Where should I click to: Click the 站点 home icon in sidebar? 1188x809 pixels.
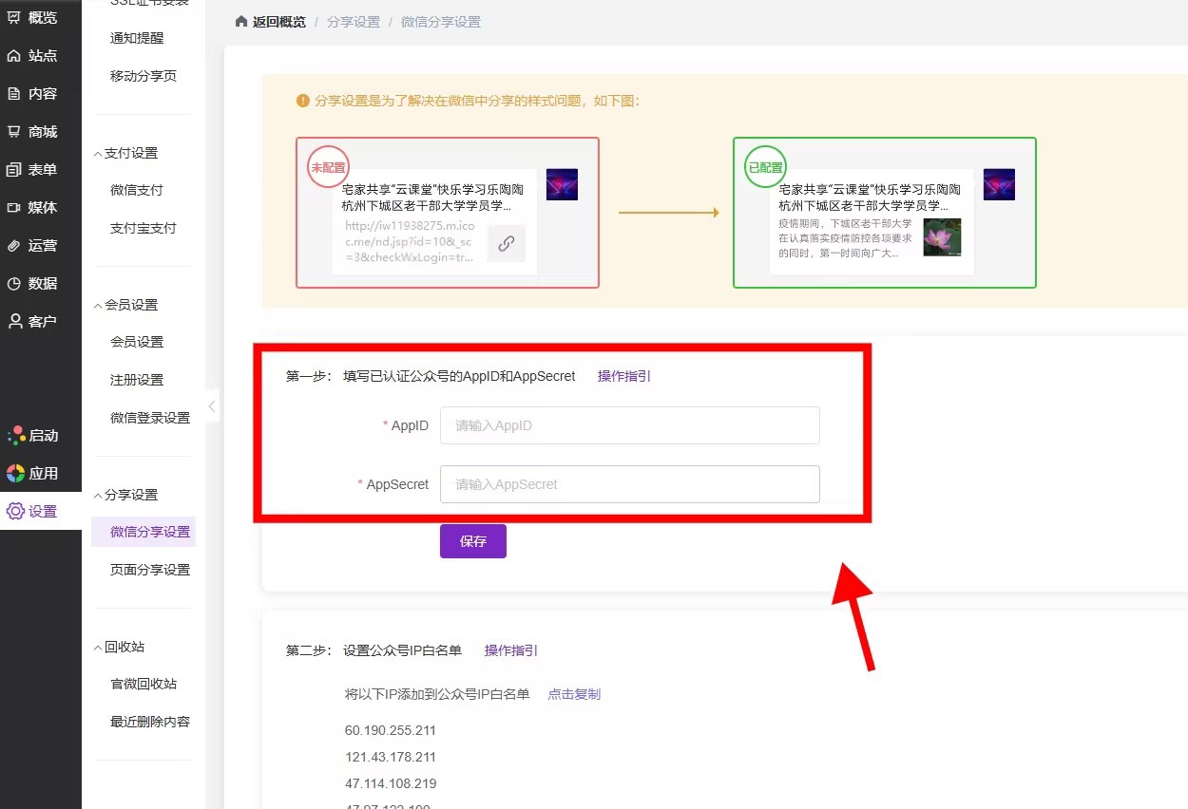14,56
